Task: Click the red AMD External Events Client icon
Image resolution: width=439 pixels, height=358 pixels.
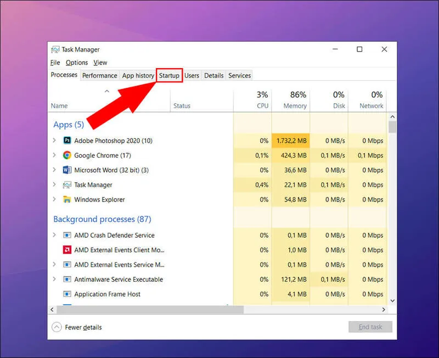Action: (x=67, y=250)
